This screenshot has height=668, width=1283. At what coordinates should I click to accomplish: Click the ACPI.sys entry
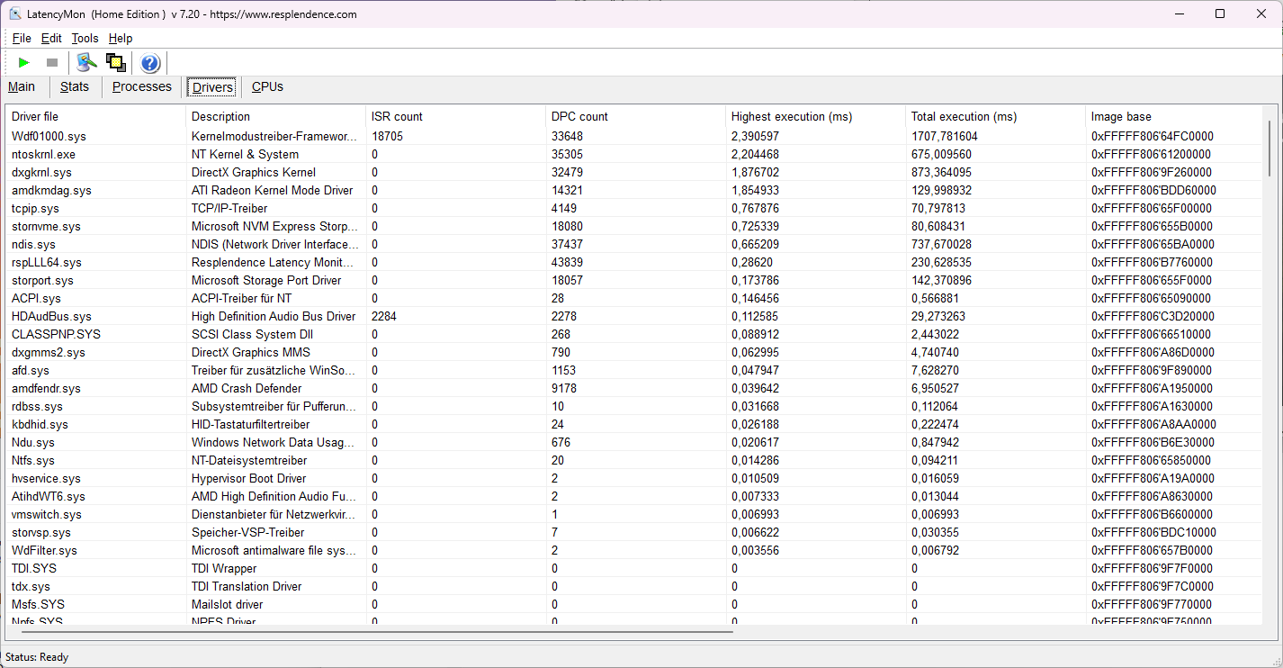[634, 298]
